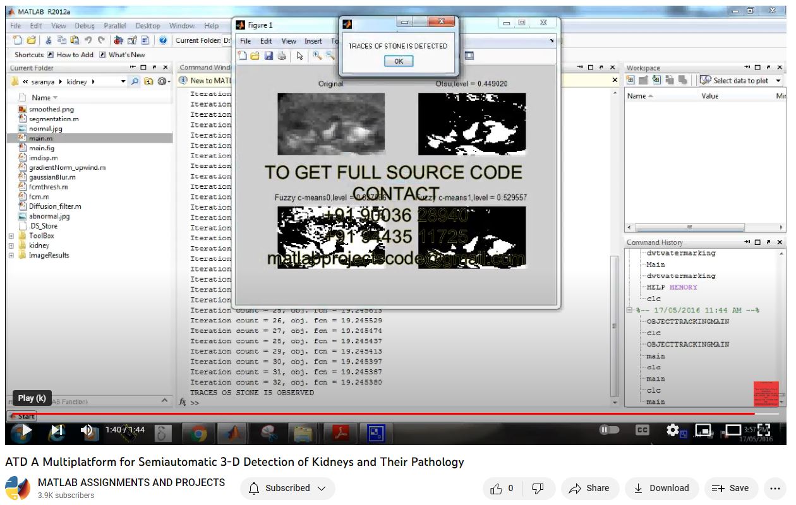Skip to next video button
Image resolution: width=796 pixels, height=505 pixels.
tap(57, 431)
